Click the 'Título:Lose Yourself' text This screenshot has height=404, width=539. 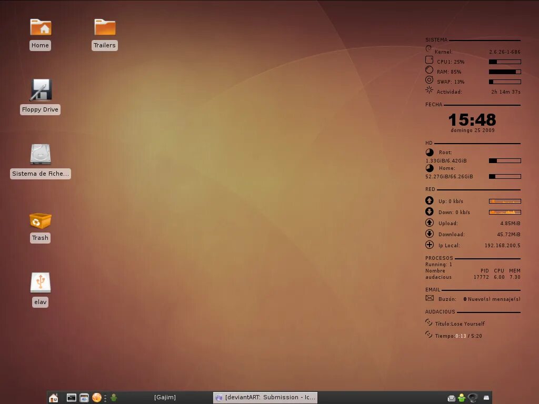(x=460, y=324)
